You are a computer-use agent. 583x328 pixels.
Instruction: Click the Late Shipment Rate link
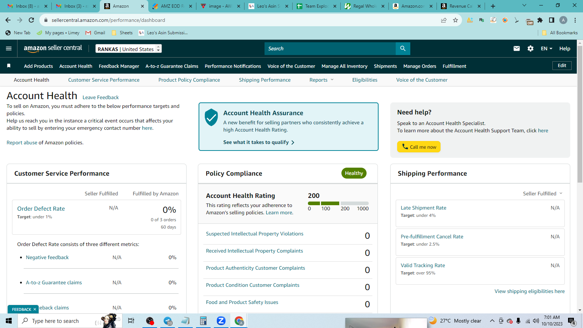pyautogui.click(x=423, y=208)
